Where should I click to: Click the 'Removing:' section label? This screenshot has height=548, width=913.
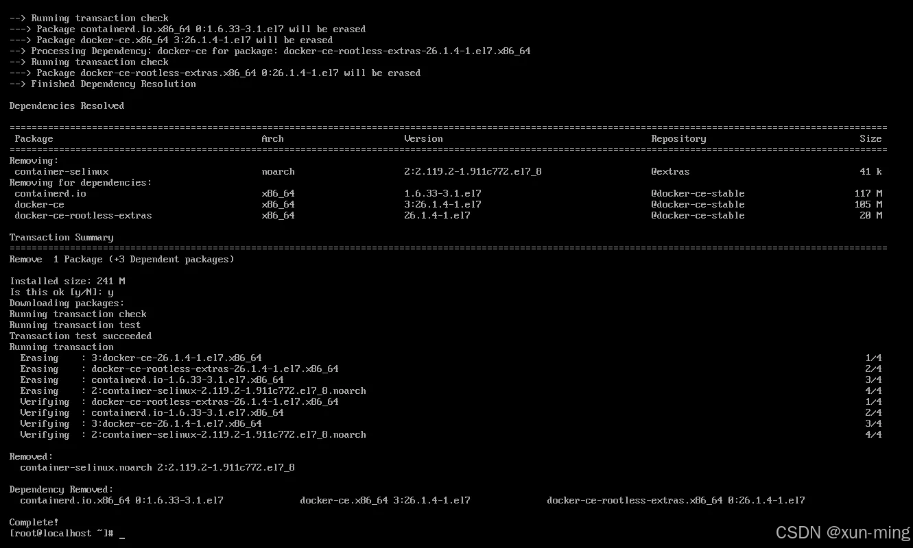tap(34, 160)
